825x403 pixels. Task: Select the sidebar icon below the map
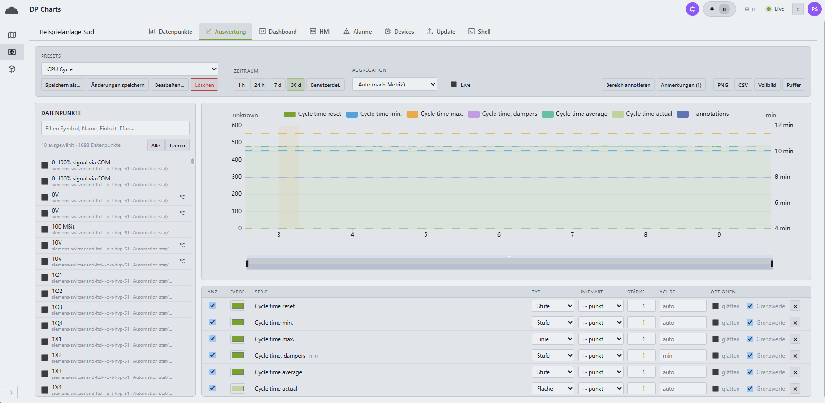coord(12,52)
